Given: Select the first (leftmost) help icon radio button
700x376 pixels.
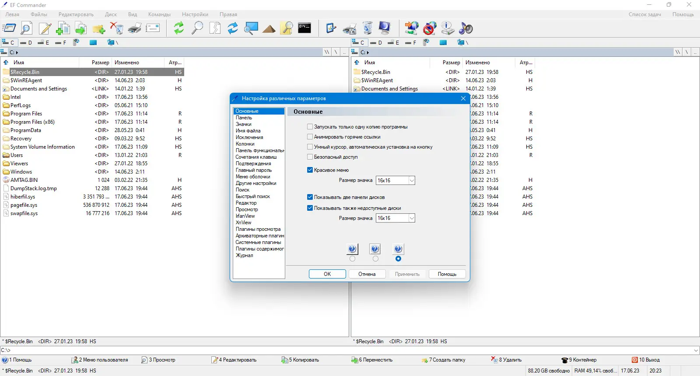Looking at the screenshot, I should [x=353, y=259].
